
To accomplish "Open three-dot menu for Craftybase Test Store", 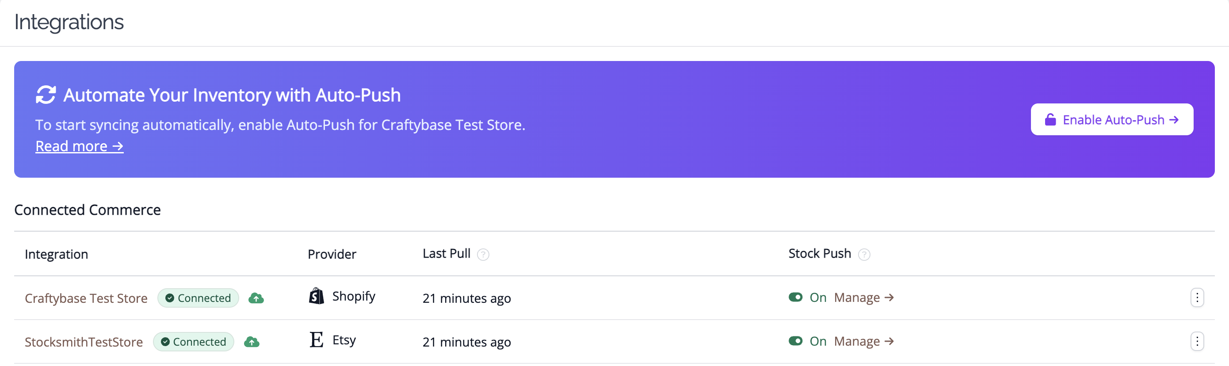I will [1197, 298].
